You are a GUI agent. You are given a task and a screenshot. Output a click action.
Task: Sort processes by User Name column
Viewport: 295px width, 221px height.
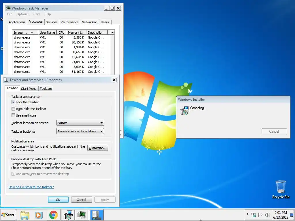(48, 32)
